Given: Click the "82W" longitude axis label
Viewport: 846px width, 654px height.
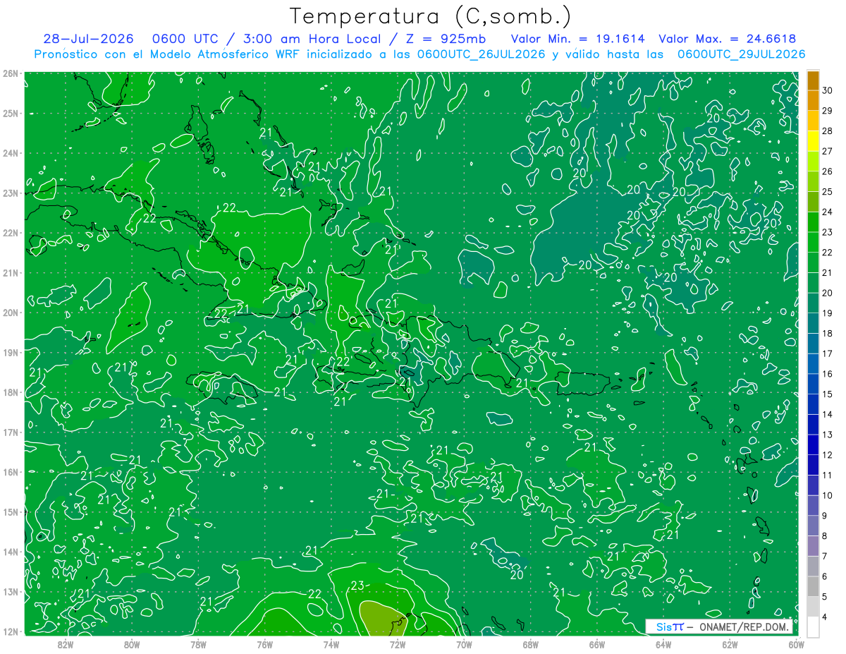Looking at the screenshot, I should pyautogui.click(x=65, y=644).
